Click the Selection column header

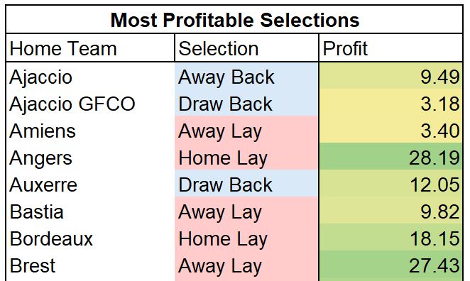[x=246, y=48]
